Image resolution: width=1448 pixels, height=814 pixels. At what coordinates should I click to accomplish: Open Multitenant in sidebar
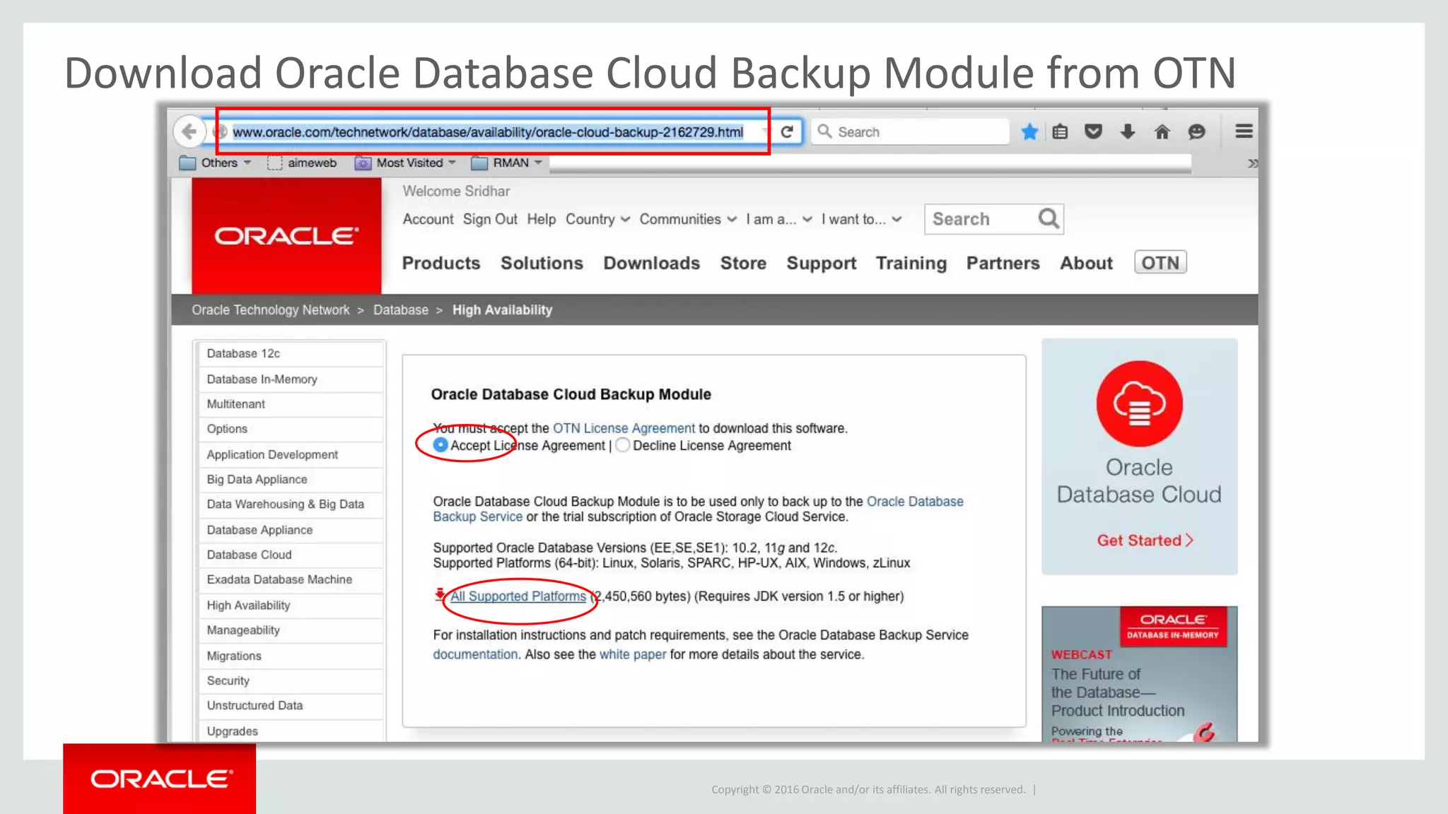(292, 404)
